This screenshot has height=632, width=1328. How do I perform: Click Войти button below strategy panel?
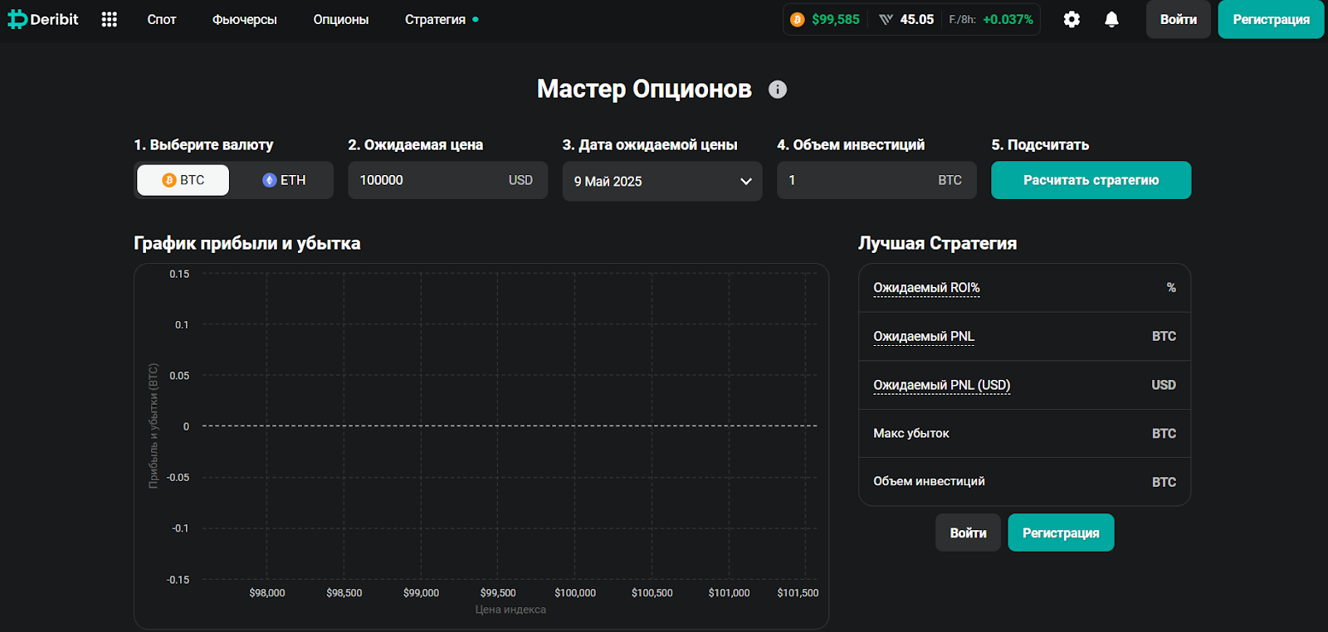pos(969,532)
